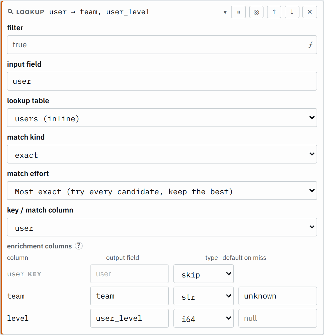Open the level row type dropdown i64

tap(204, 318)
